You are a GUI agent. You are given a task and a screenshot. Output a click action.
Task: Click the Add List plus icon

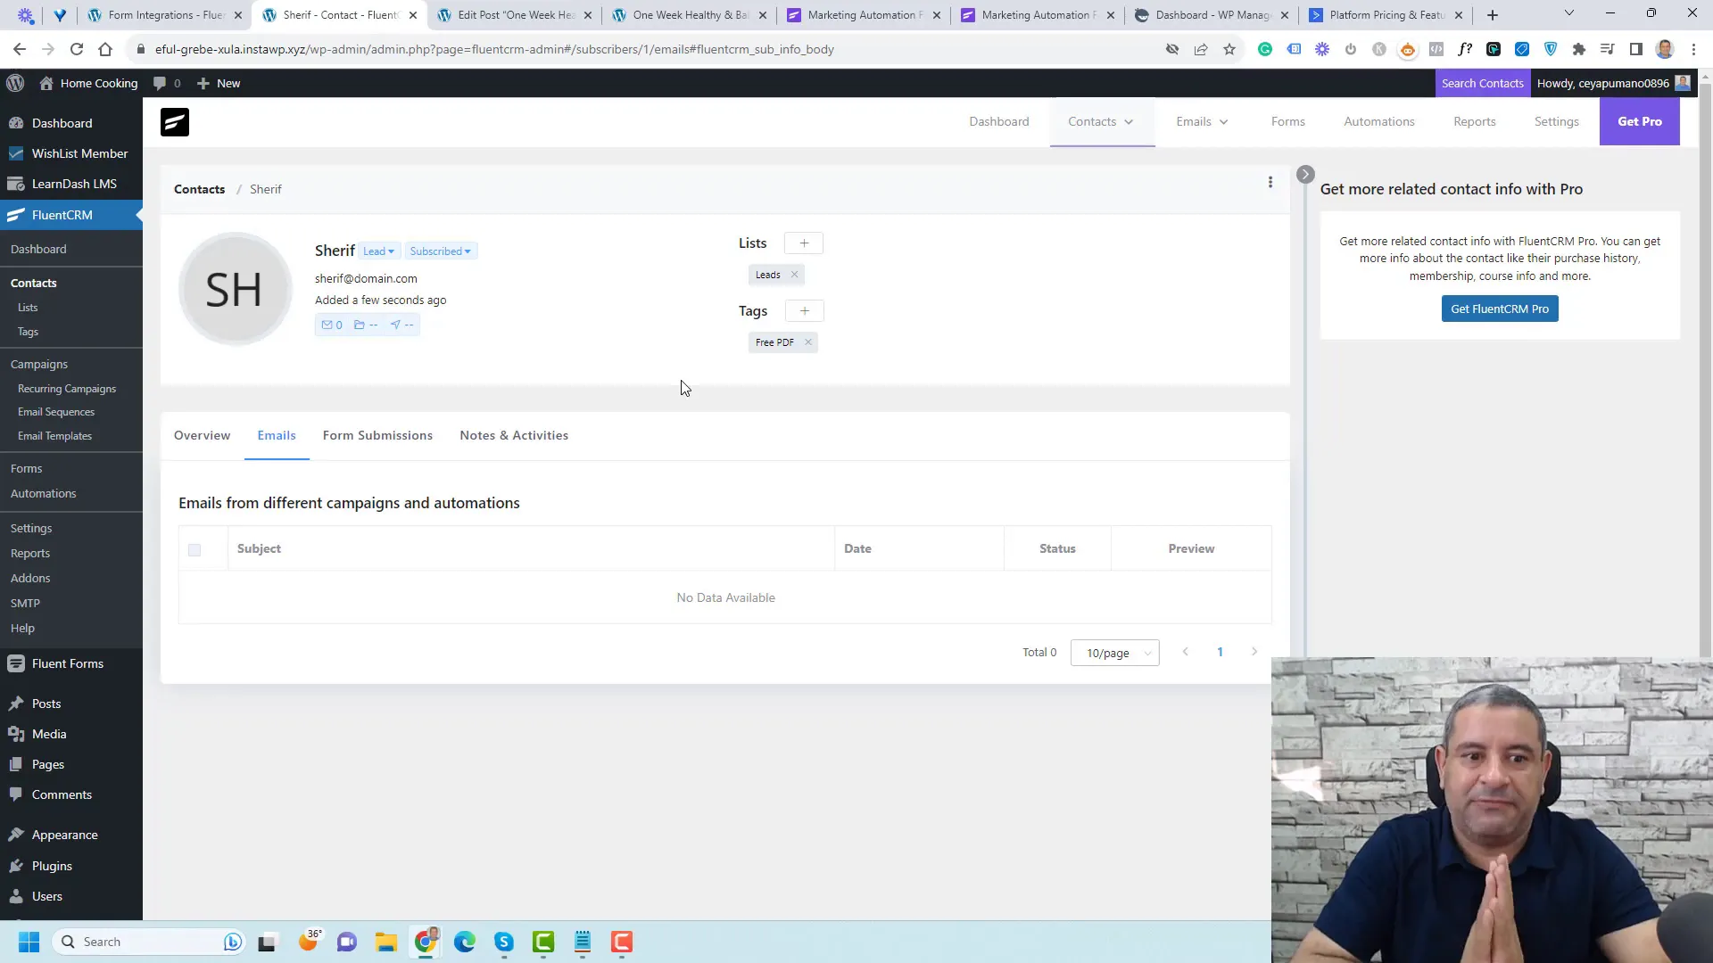point(804,243)
